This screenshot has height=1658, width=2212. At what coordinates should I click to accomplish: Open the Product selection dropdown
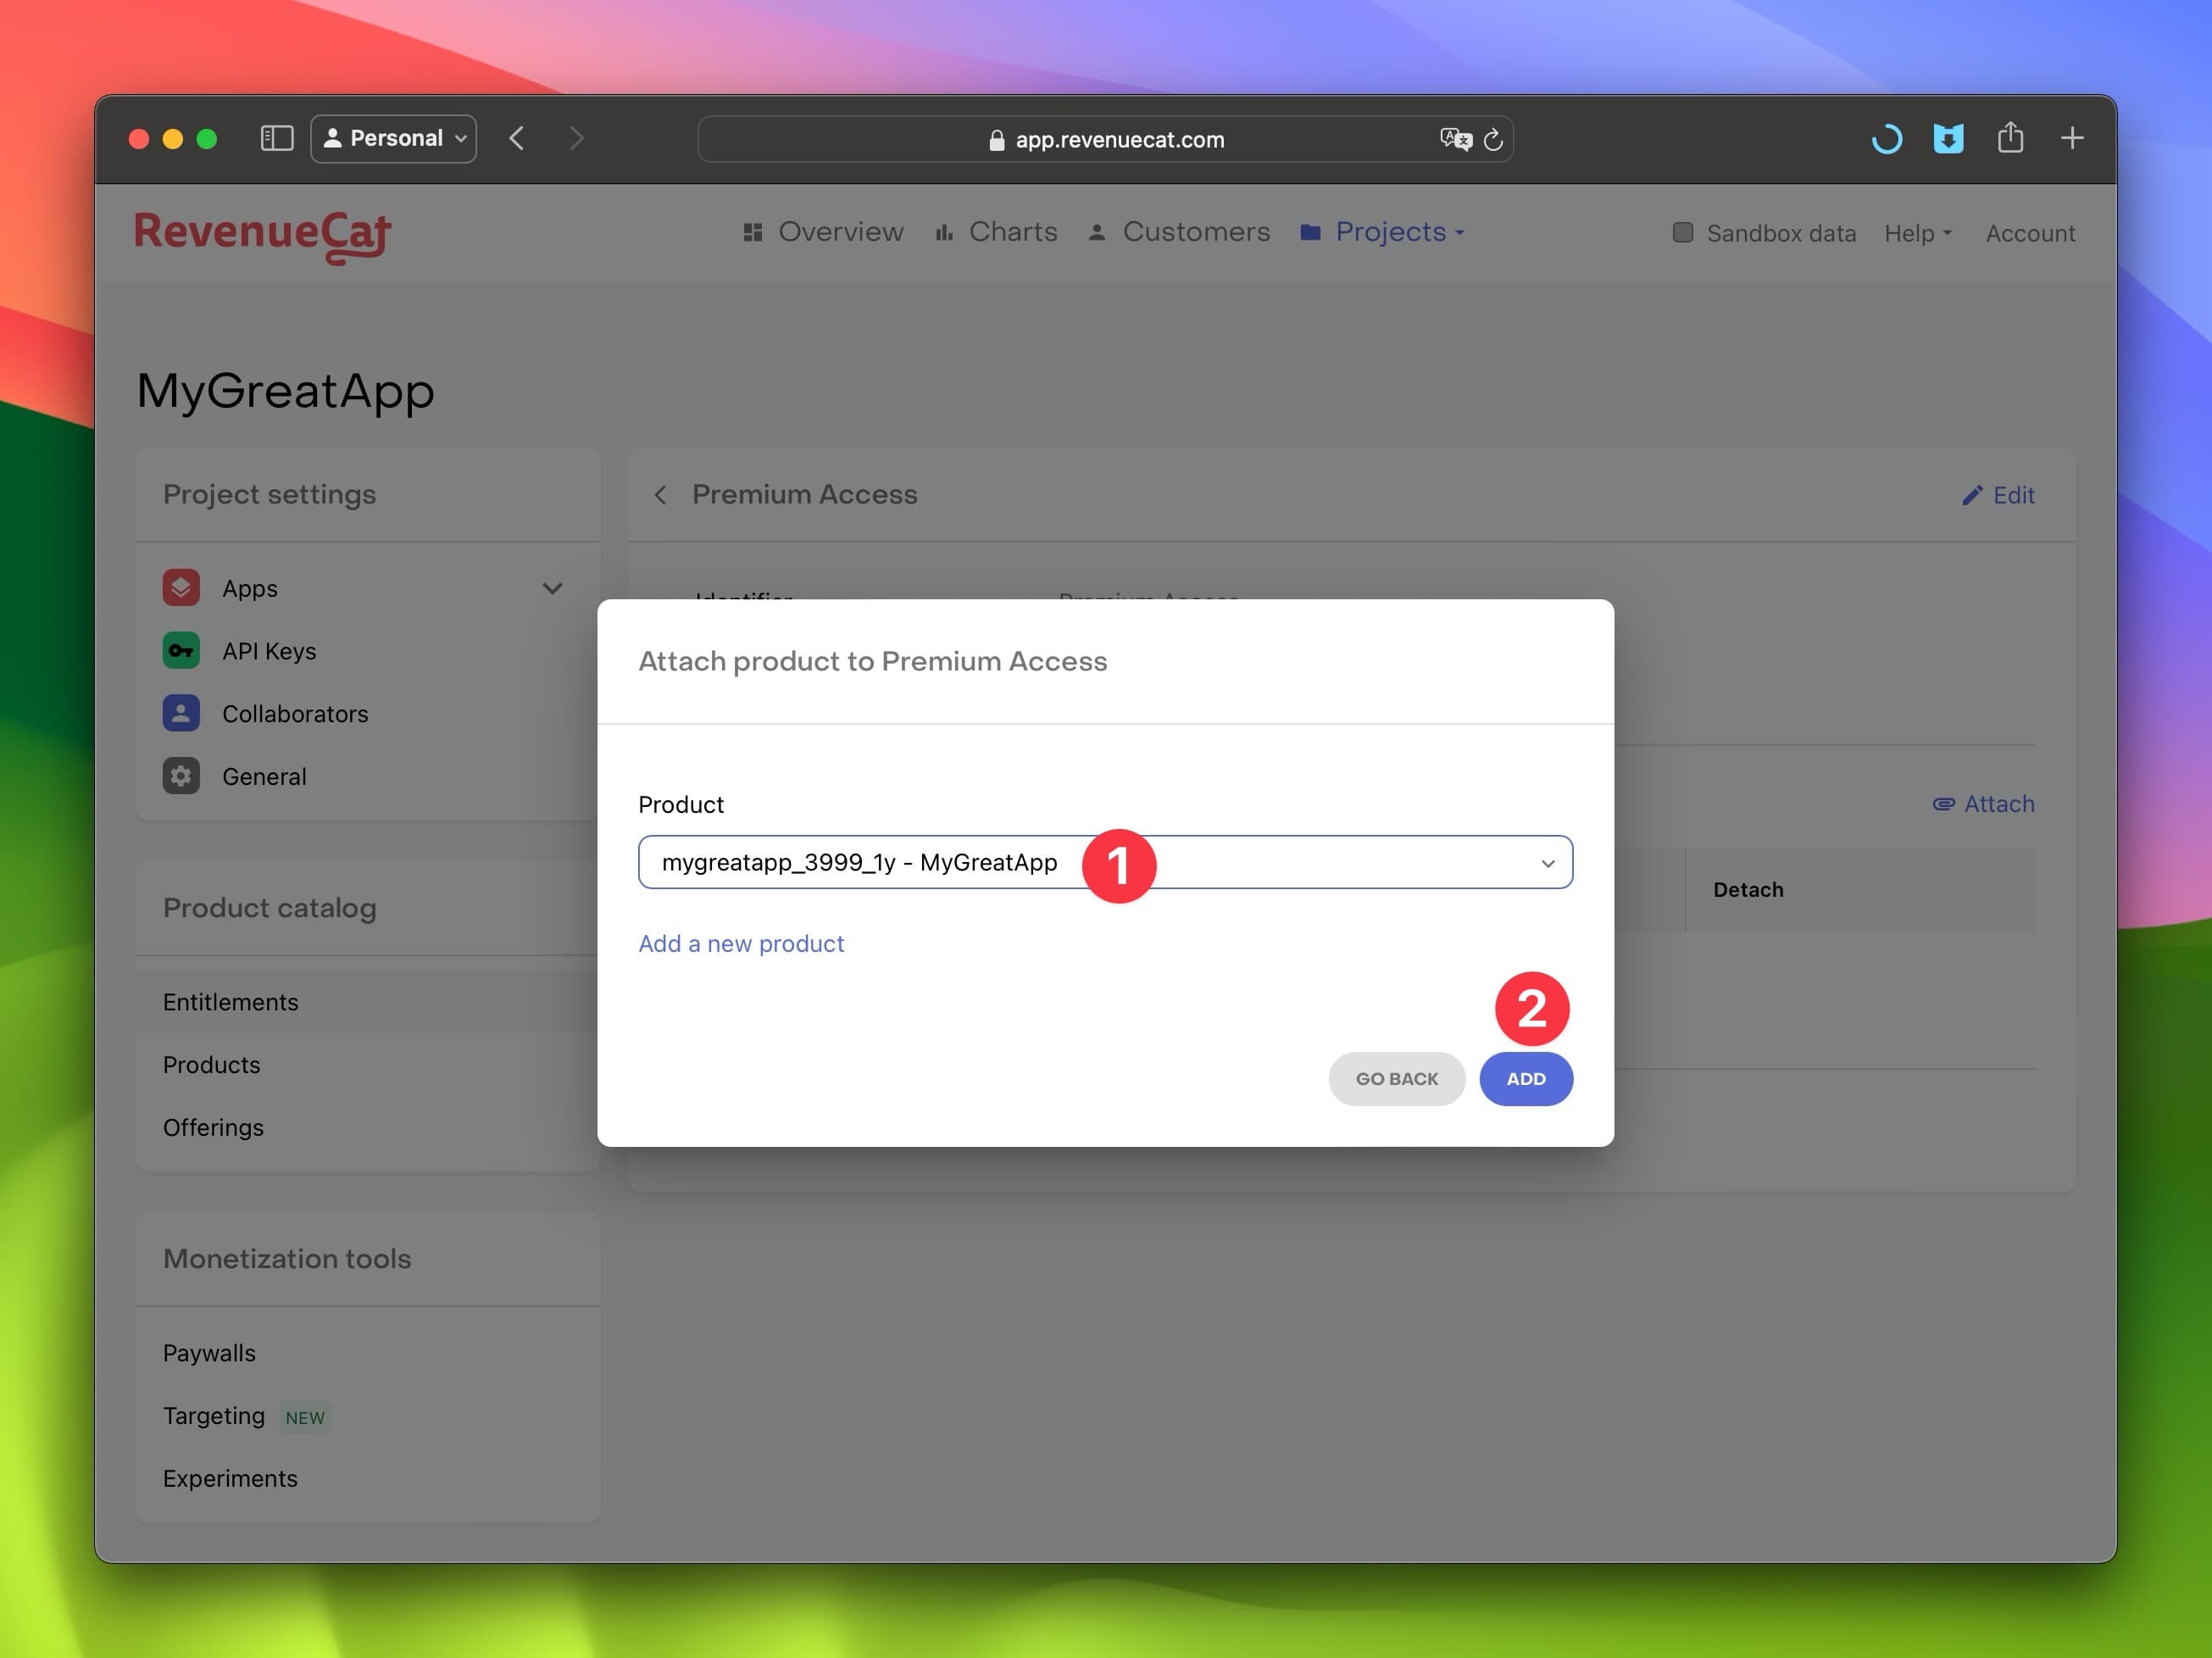(x=1105, y=862)
